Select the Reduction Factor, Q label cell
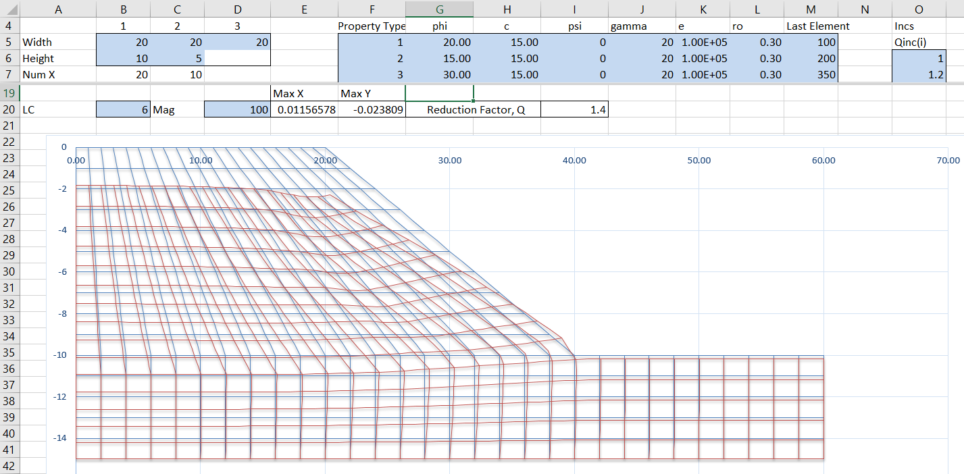964x474 pixels. pyautogui.click(x=473, y=109)
